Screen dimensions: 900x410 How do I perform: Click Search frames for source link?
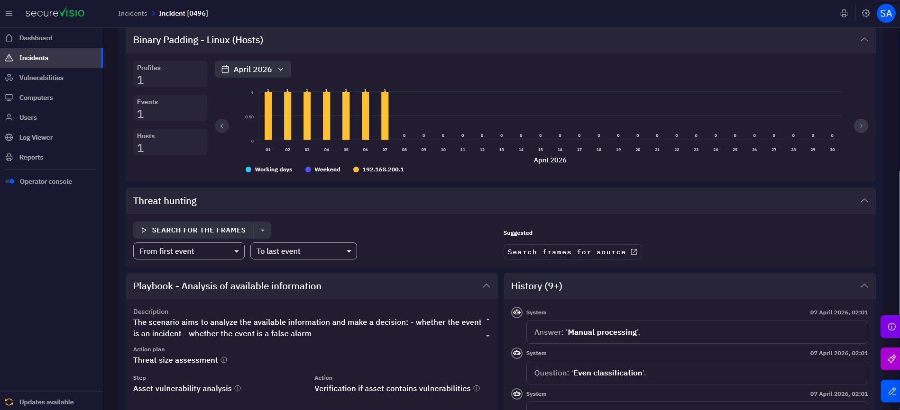tap(572, 252)
